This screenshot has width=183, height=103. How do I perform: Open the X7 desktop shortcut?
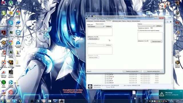[11, 63]
